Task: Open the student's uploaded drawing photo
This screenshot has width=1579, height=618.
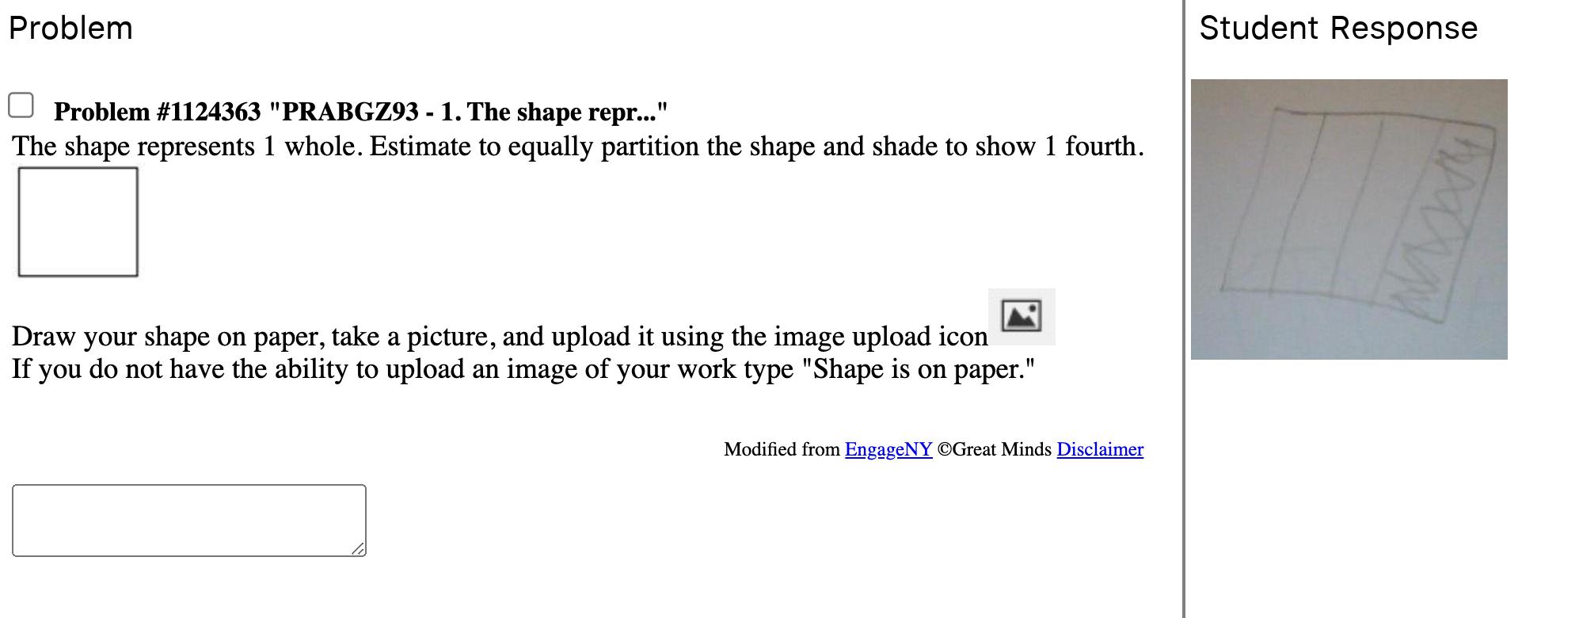Action: click(1348, 219)
